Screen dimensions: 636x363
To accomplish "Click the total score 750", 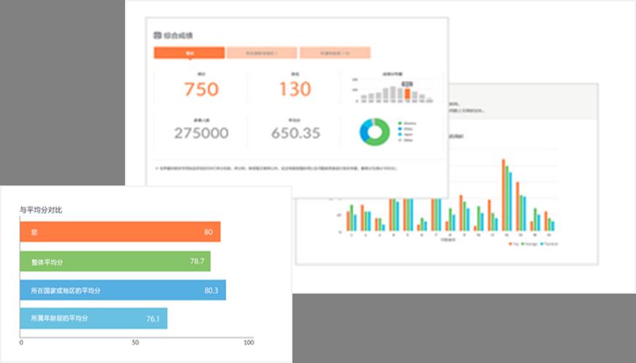I will coord(201,91).
